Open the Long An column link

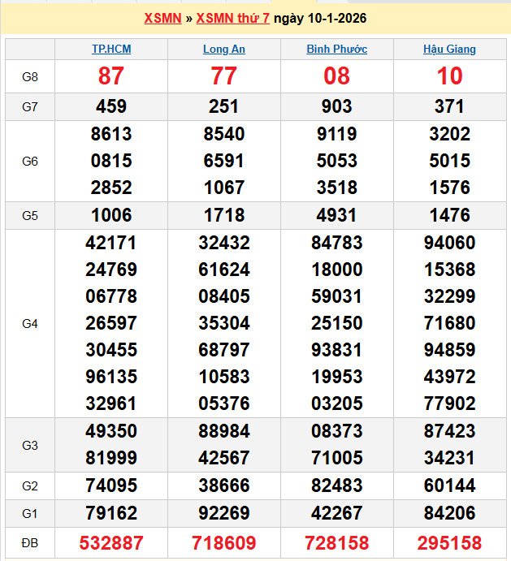click(223, 49)
